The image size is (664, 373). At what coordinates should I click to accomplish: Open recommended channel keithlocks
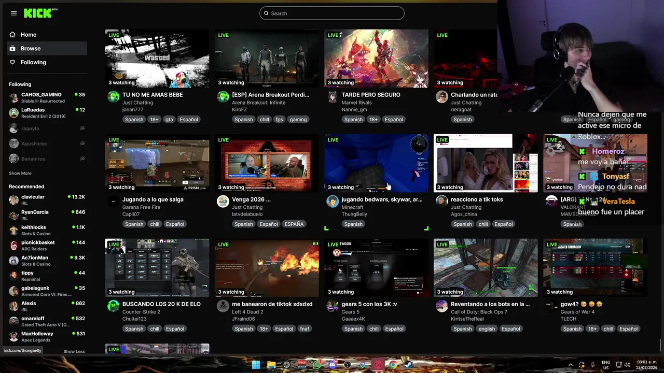pyautogui.click(x=47, y=230)
